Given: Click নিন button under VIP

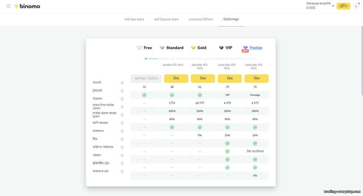Looking at the screenshot, I should 230,78.
